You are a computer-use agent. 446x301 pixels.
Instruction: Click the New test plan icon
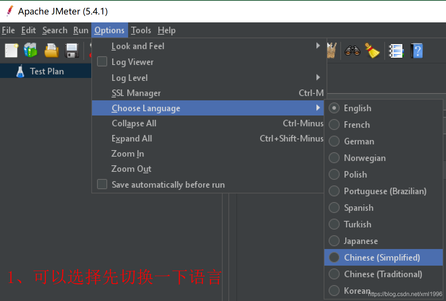11,51
